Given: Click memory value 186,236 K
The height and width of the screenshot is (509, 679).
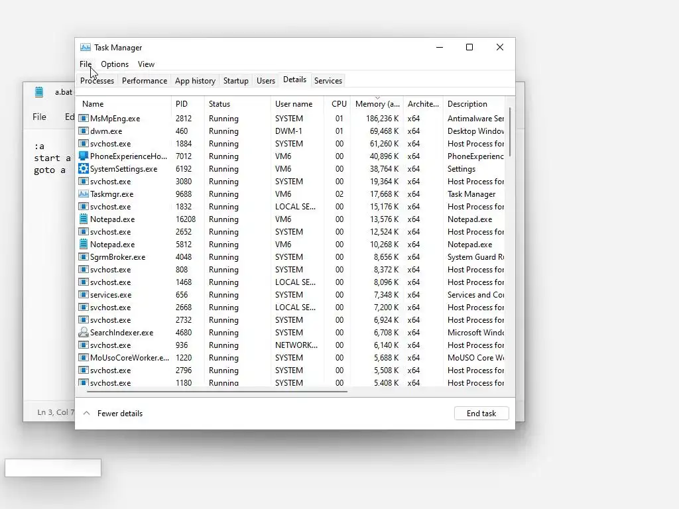Looking at the screenshot, I should click(x=382, y=118).
